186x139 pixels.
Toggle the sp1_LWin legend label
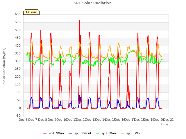pyautogui.click(x=109, y=133)
